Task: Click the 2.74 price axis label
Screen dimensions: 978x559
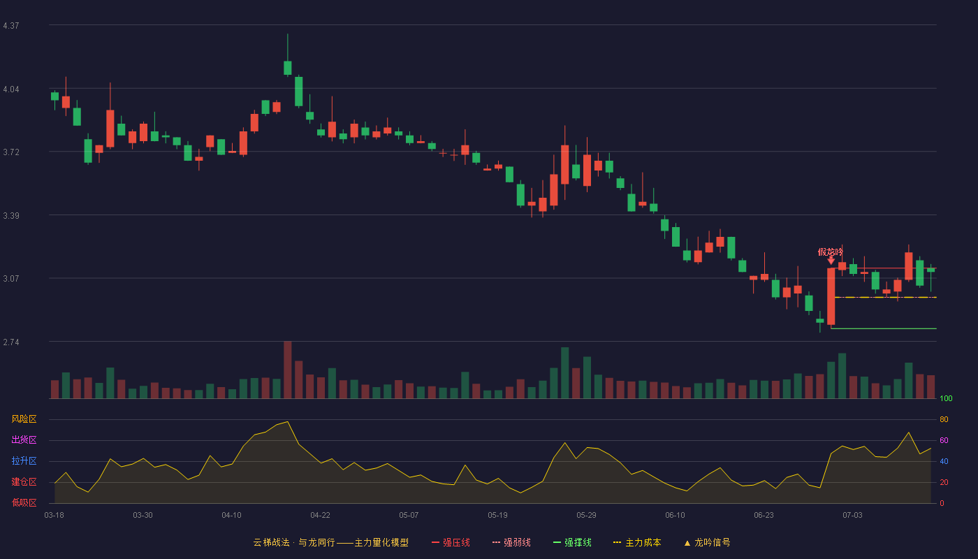Action: [11, 342]
